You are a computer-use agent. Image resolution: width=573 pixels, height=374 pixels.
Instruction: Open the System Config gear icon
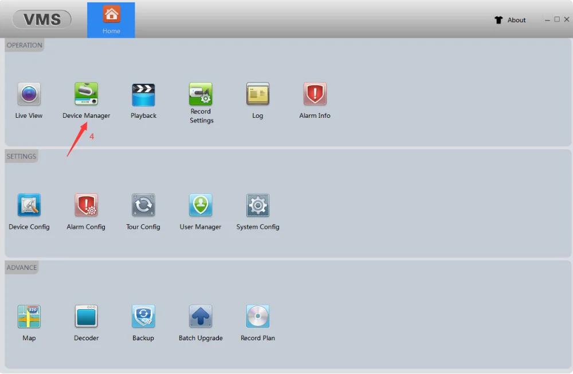tap(258, 205)
